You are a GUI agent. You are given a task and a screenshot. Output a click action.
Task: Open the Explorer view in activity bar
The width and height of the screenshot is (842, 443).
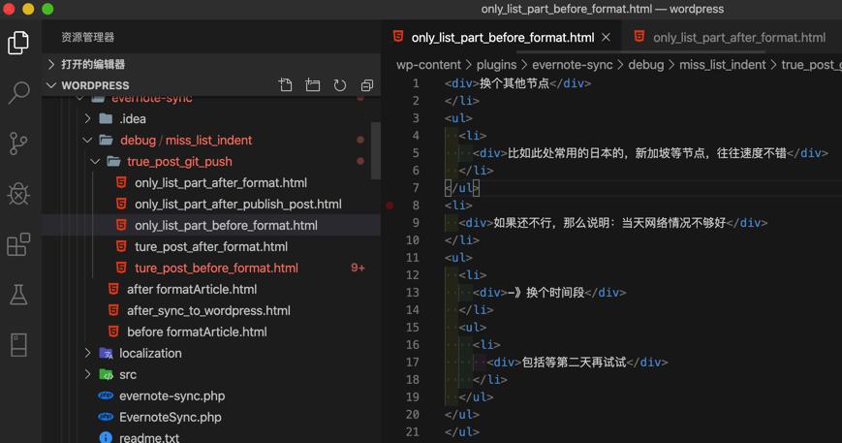(18, 43)
